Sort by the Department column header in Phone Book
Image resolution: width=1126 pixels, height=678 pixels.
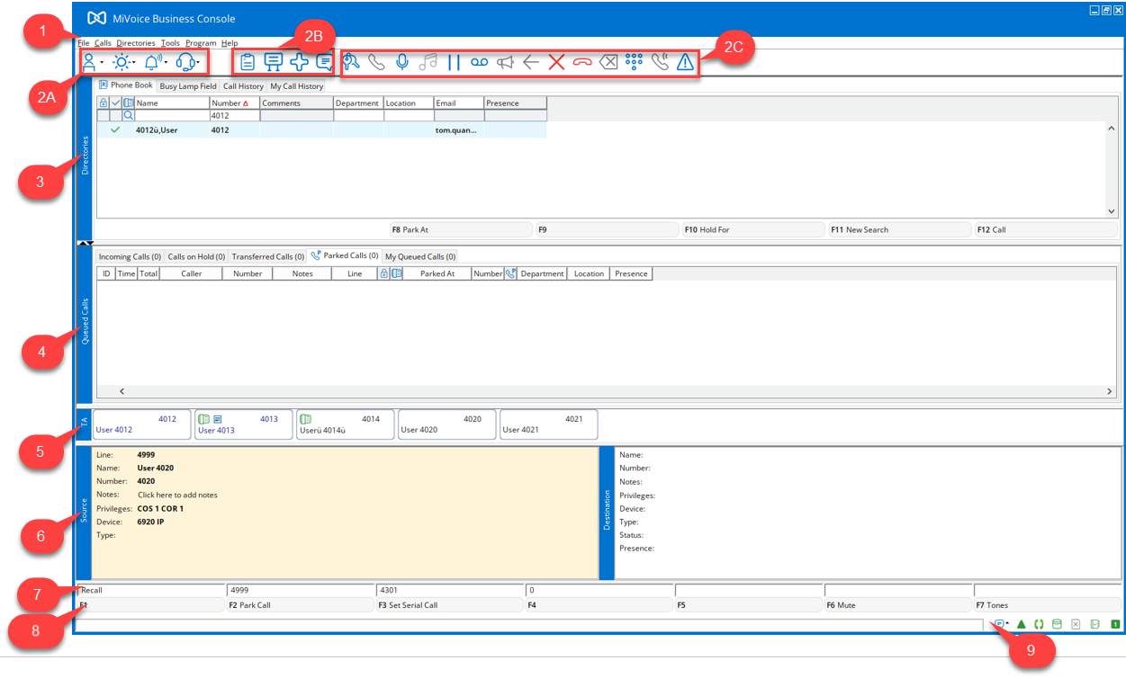pyautogui.click(x=358, y=103)
